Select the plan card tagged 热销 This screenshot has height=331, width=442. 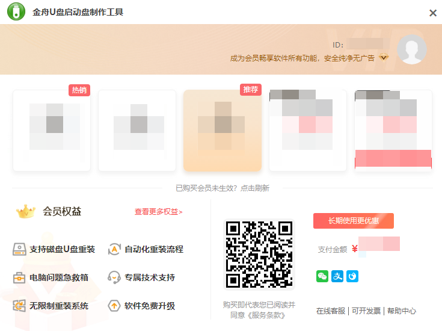52,131
